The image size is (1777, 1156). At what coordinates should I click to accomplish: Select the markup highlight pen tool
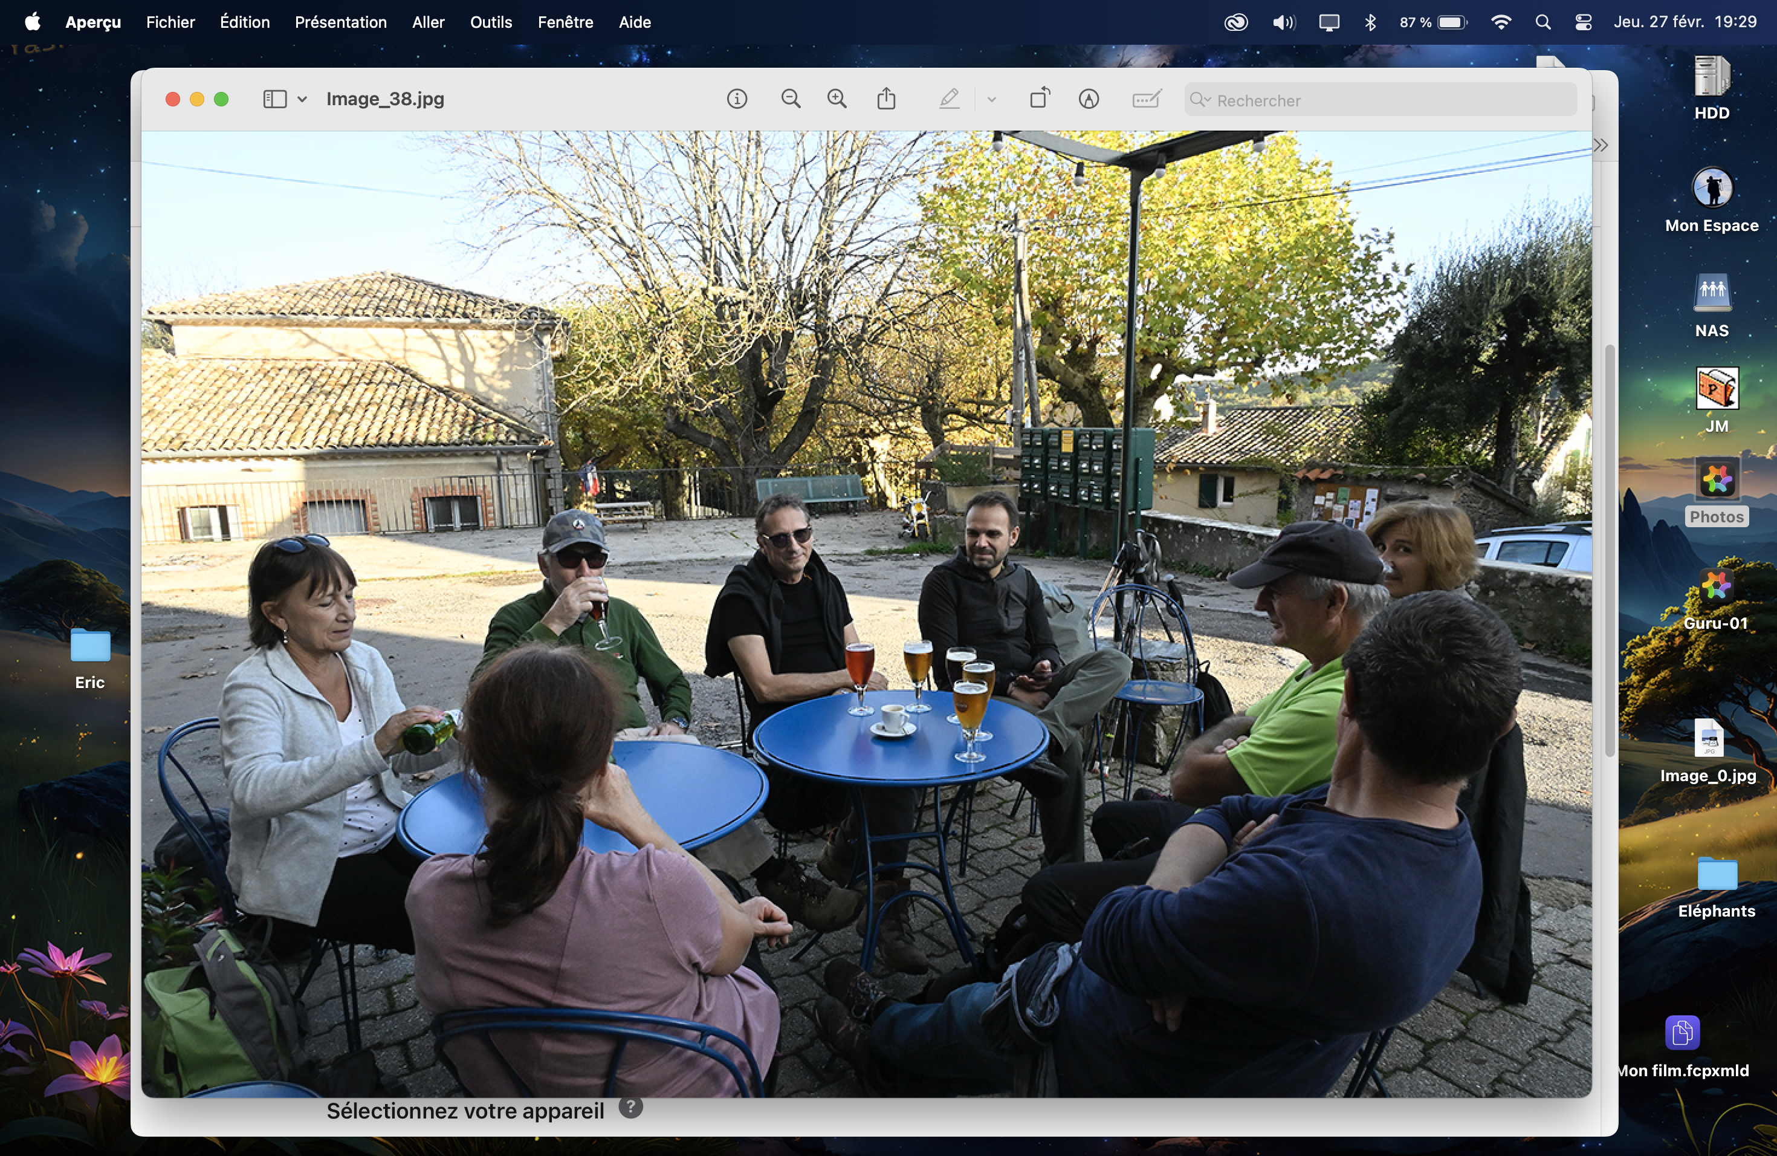point(948,99)
